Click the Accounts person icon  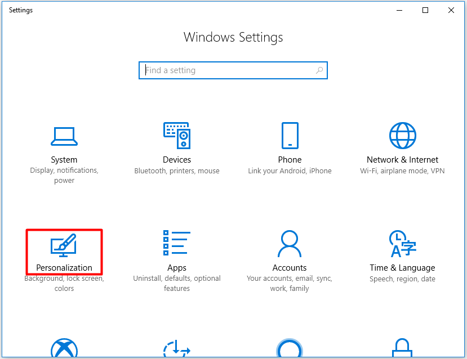pos(290,244)
